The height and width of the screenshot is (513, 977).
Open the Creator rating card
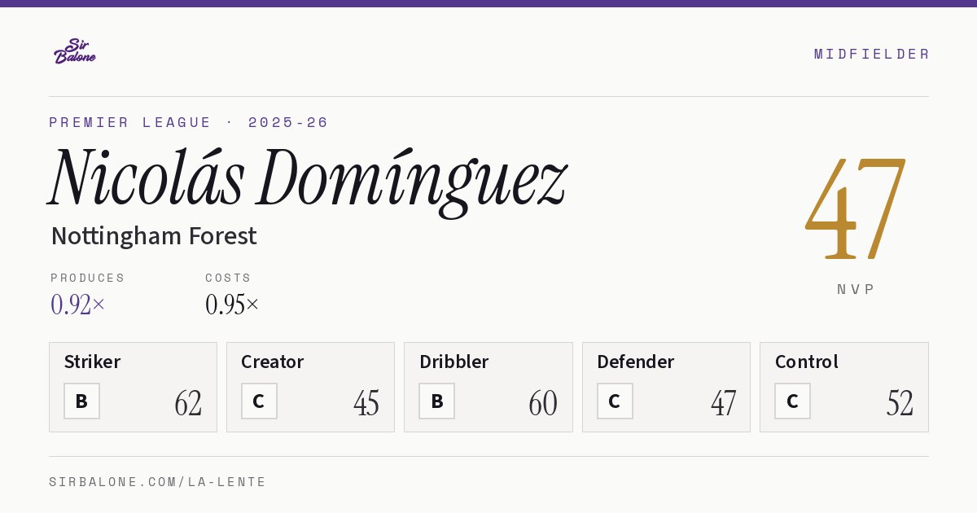pos(310,387)
